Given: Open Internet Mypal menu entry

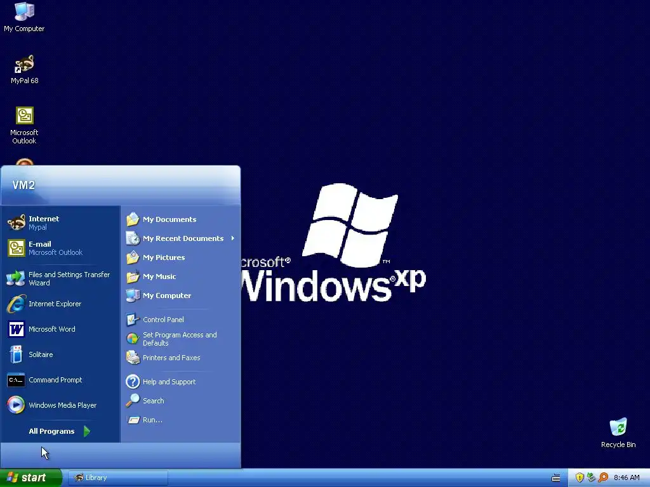Looking at the screenshot, I should pos(60,223).
